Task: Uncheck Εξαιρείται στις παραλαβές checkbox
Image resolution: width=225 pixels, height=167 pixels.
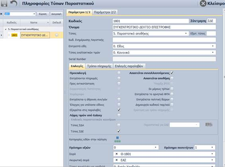Action: click(x=119, y=110)
